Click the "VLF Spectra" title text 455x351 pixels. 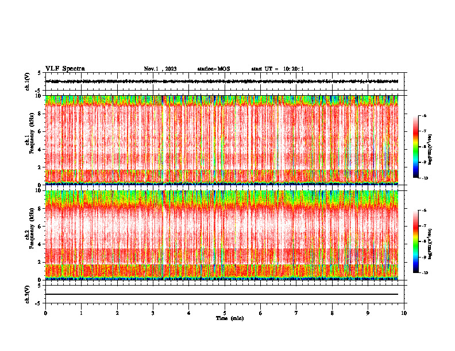65,69
